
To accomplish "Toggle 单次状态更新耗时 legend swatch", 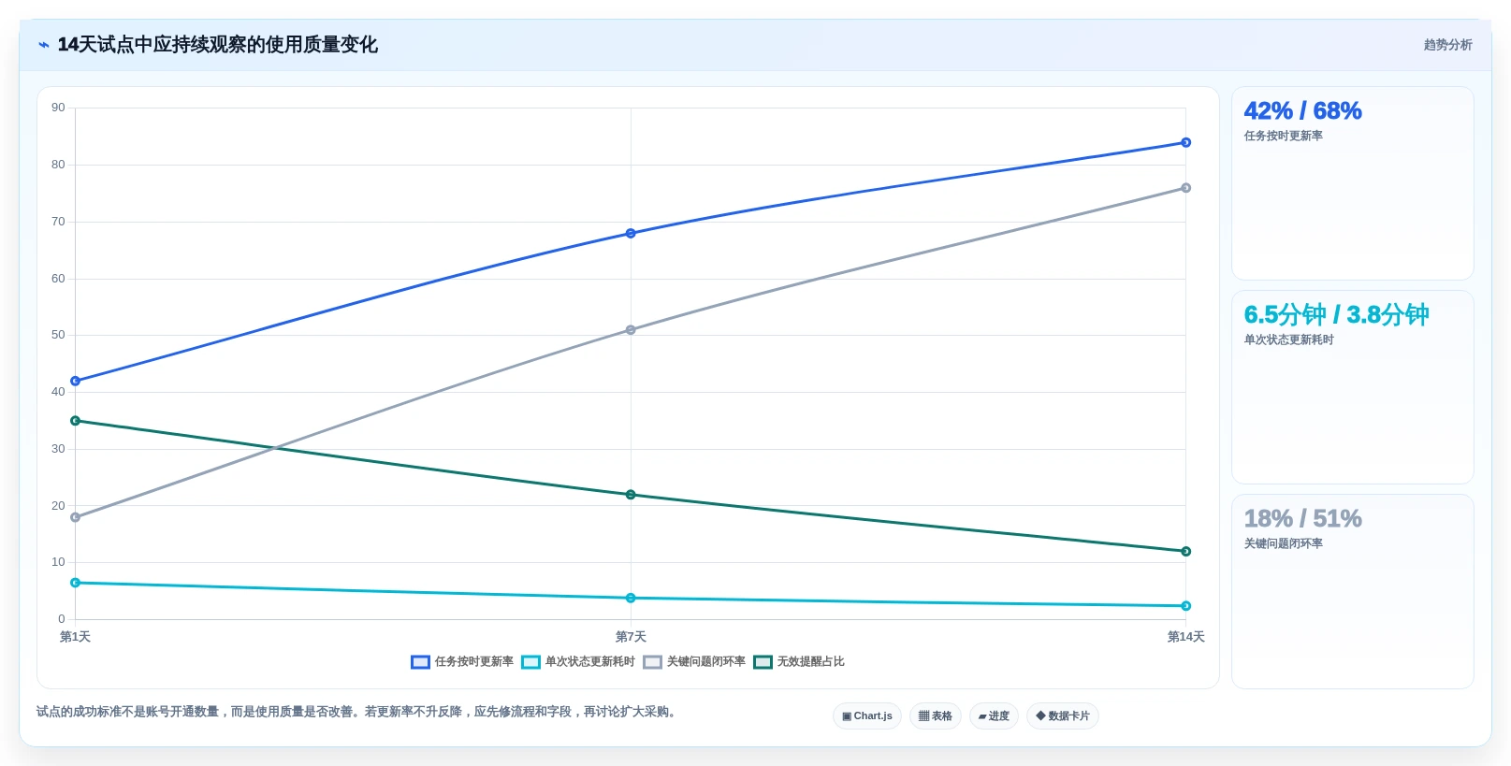I will tap(530, 662).
